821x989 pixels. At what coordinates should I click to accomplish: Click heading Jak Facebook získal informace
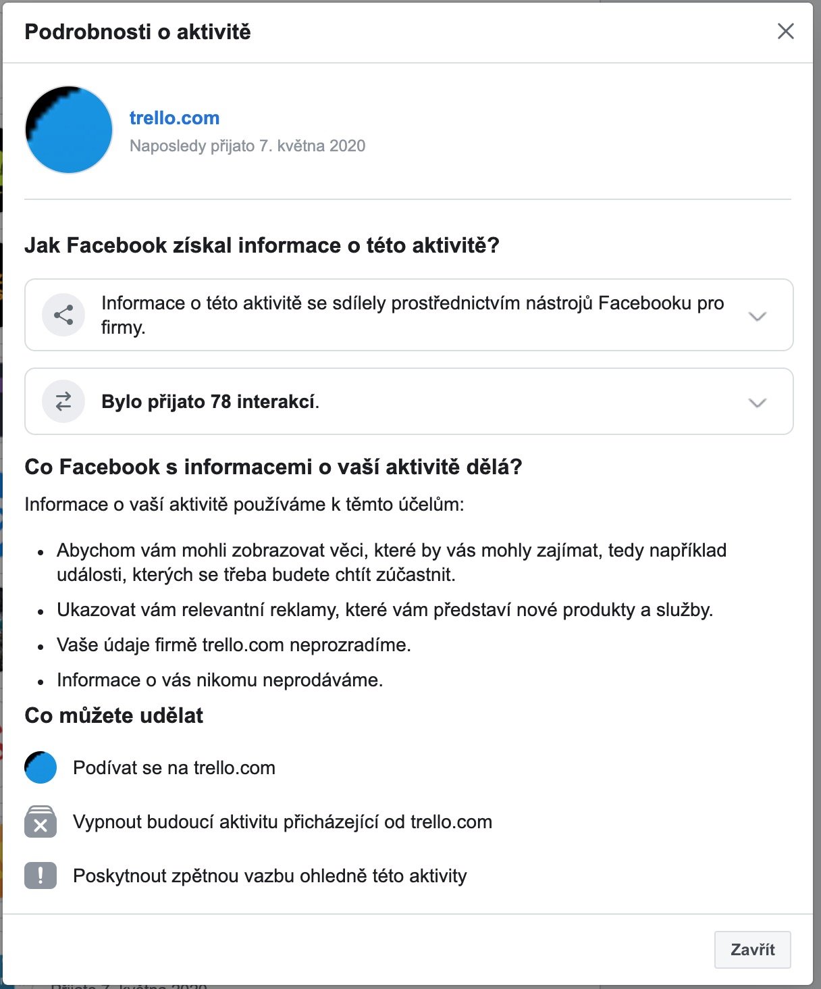coord(262,245)
